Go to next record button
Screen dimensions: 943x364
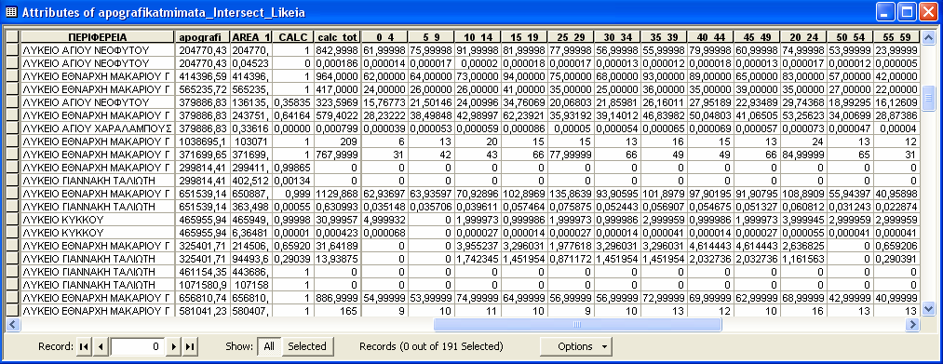tap(174, 346)
